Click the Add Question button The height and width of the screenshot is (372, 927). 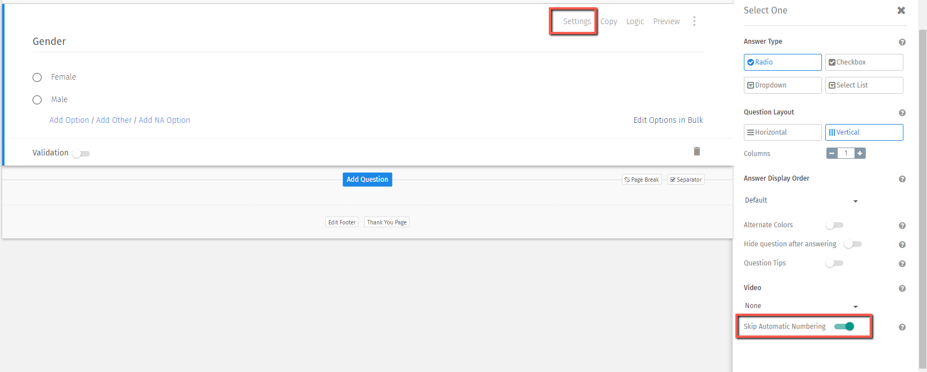point(367,180)
